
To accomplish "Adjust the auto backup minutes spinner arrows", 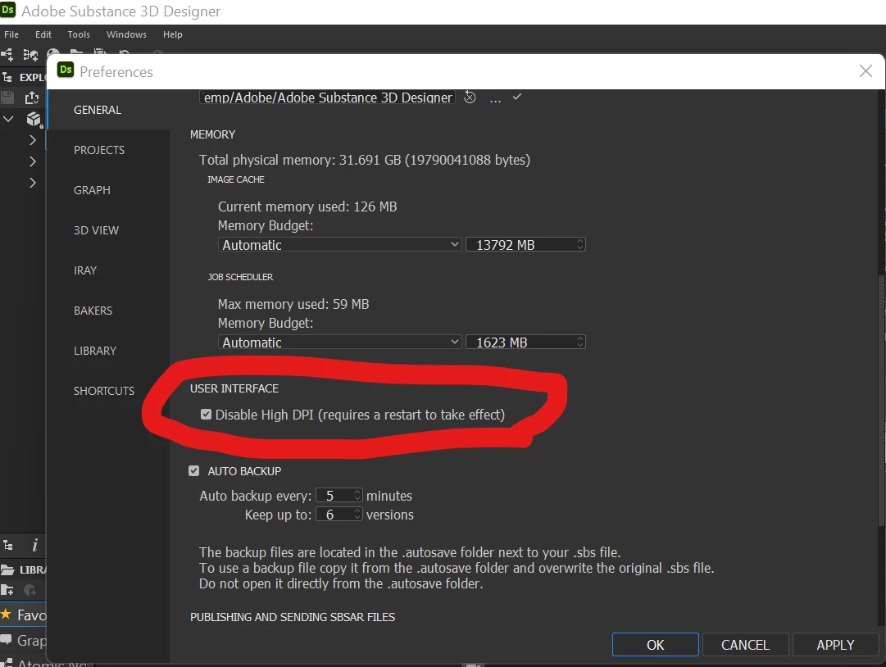I will point(357,495).
